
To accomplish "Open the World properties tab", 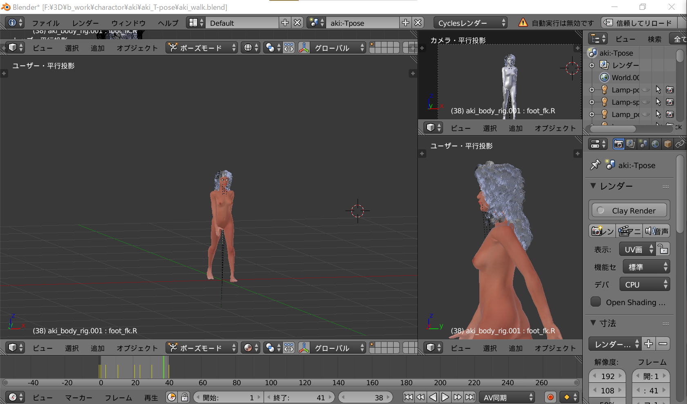I will point(655,144).
